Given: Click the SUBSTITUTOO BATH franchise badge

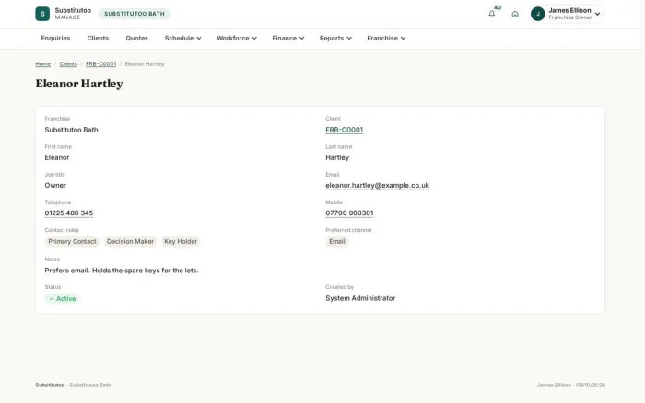Looking at the screenshot, I should click(135, 14).
